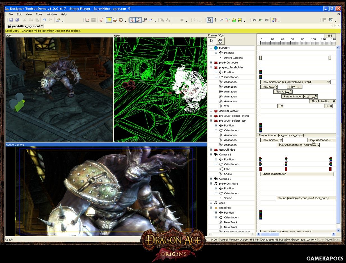Screen dimensions: 346x263
Task: Open dropdown next to the octagon render icon
Action: (x=125, y=21)
